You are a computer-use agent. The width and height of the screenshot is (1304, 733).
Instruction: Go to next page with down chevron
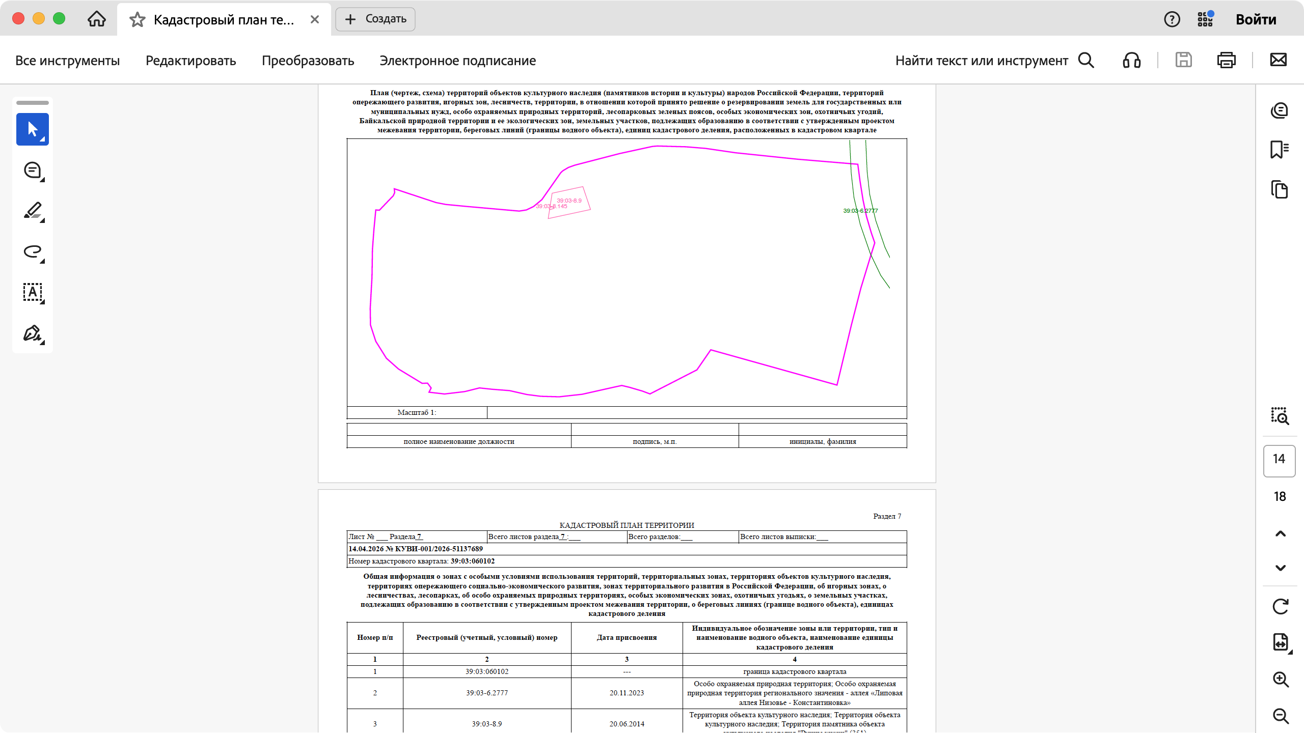(1280, 568)
